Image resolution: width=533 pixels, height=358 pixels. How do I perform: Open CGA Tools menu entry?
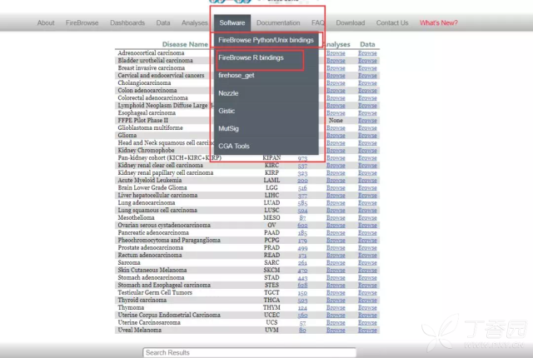pyautogui.click(x=234, y=147)
